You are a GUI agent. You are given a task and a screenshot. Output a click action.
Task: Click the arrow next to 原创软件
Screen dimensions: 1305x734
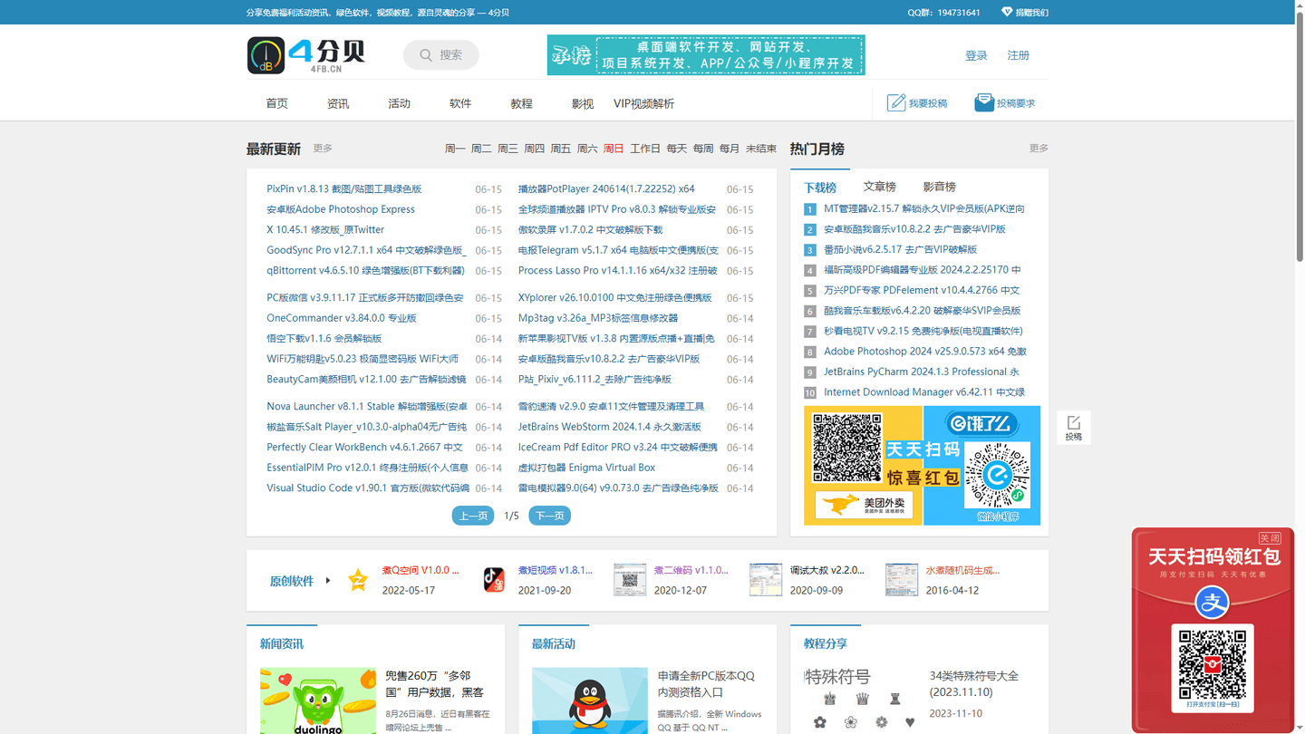coord(328,581)
